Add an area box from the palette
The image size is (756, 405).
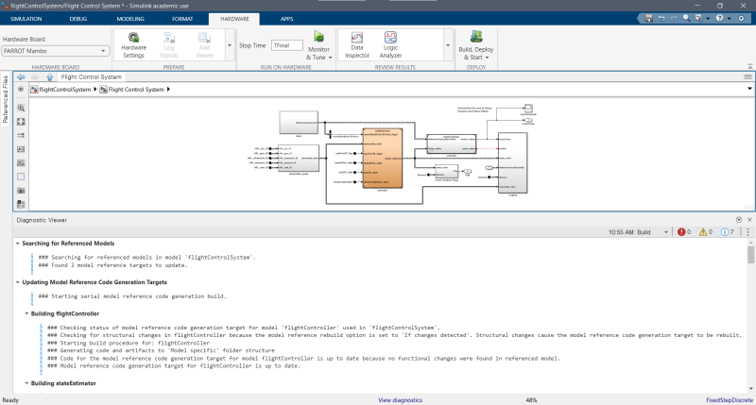tap(21, 177)
